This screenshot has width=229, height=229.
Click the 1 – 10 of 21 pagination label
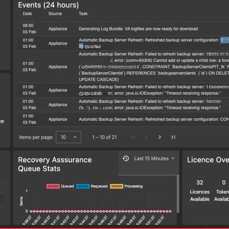click(x=105, y=137)
